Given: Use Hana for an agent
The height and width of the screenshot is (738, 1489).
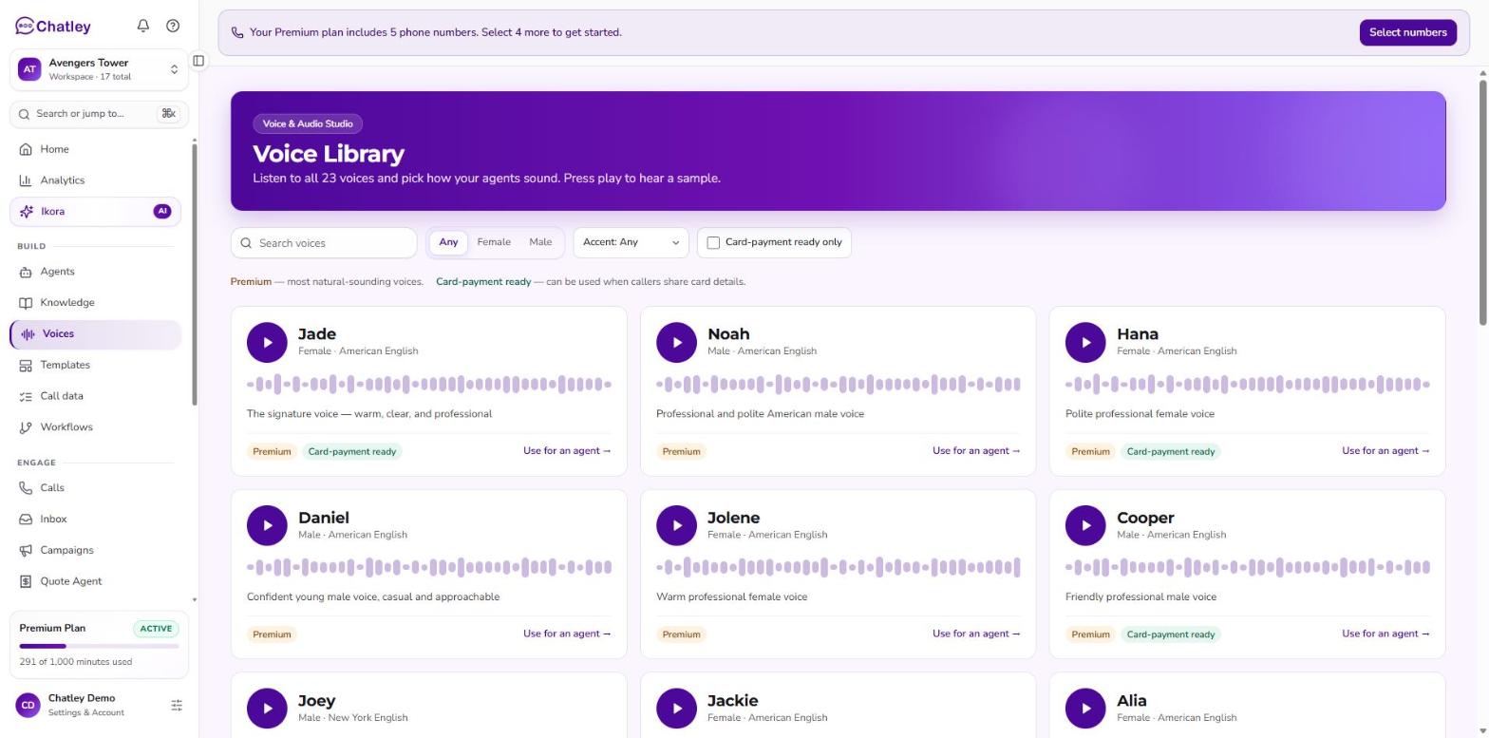Looking at the screenshot, I should [1385, 451].
